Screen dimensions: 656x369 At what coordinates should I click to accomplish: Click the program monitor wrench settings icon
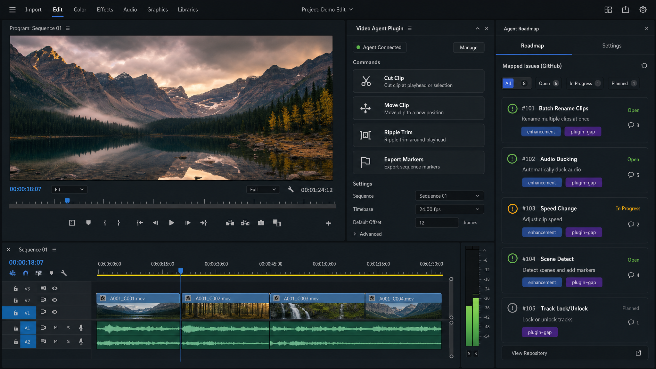[291, 189]
